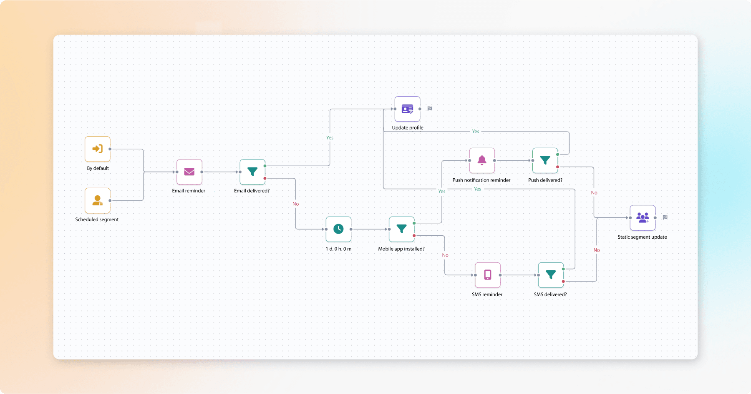Click the finish flag beside Update profile
Image resolution: width=751 pixels, height=394 pixels.
click(430, 109)
